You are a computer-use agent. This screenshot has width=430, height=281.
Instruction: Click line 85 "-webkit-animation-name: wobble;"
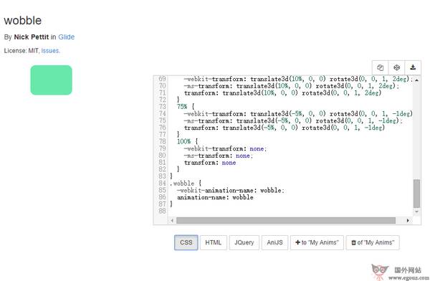(231, 191)
